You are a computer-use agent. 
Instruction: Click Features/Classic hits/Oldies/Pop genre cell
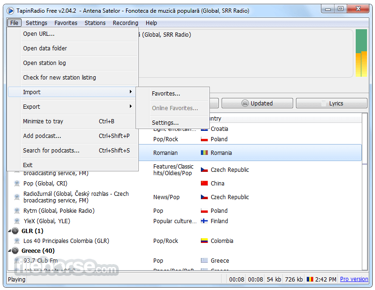tap(174, 170)
